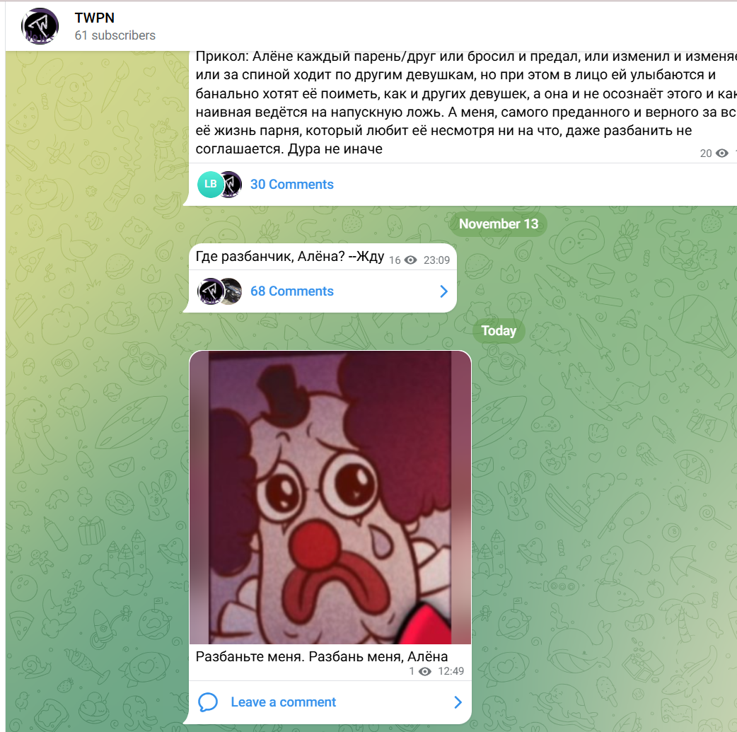Click the chevron next to Leave a comment
The image size is (737, 732).
point(458,702)
